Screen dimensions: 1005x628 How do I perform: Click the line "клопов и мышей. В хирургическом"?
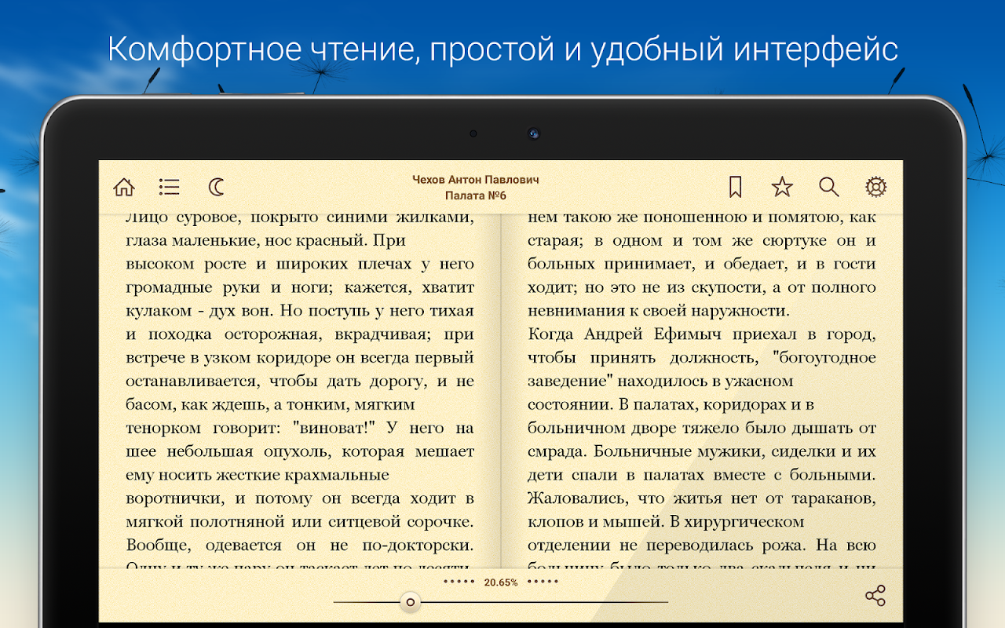coord(667,521)
